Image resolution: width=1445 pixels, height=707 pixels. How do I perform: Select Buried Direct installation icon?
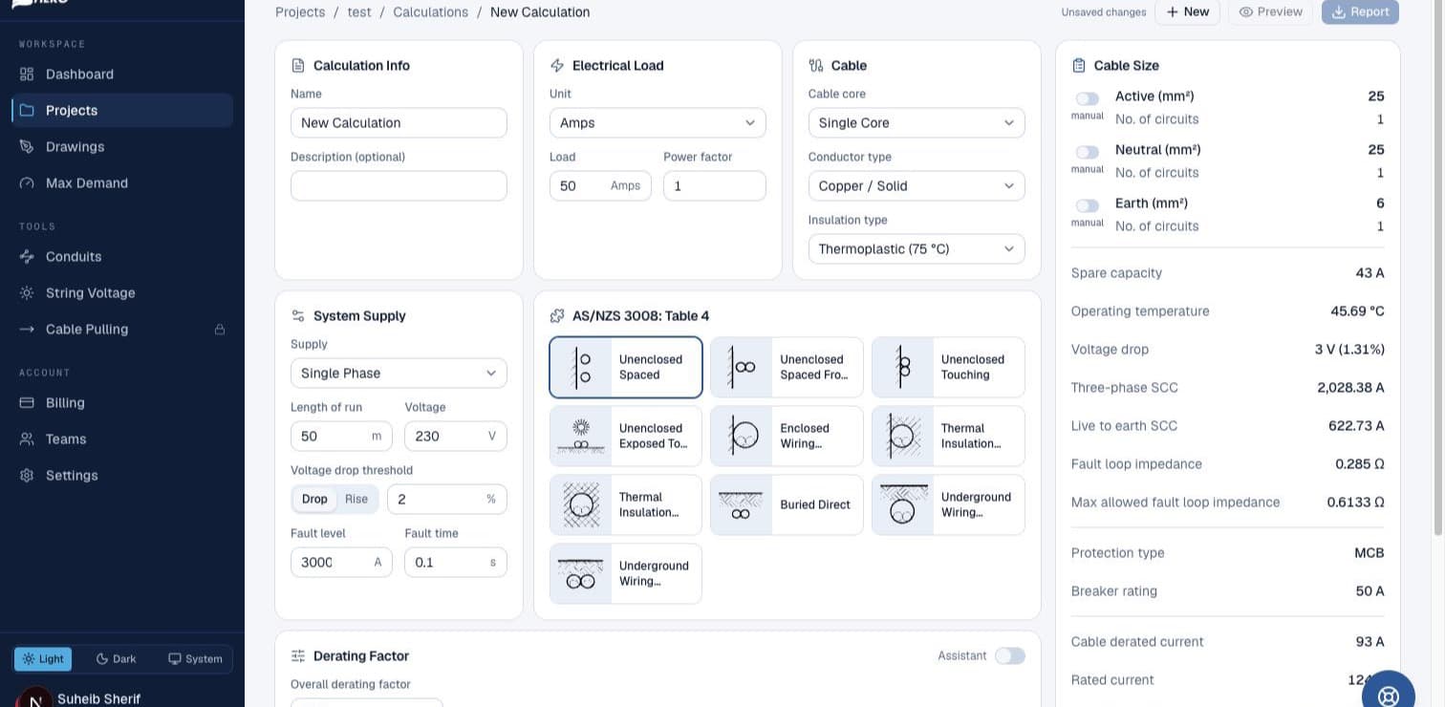point(741,504)
